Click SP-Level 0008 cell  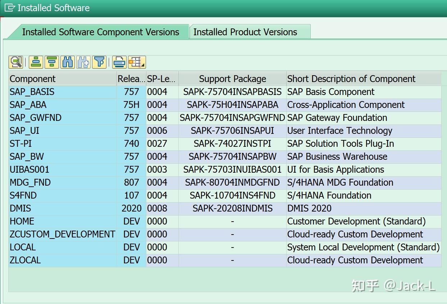point(162,208)
